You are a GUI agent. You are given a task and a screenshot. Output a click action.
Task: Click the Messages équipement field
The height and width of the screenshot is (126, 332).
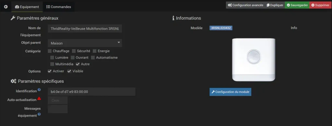coord(58,109)
